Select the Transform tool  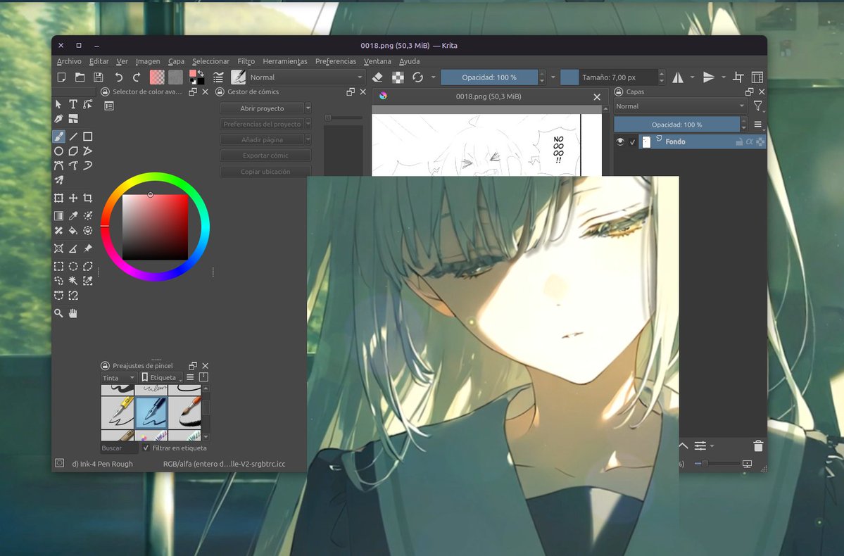tap(58, 198)
